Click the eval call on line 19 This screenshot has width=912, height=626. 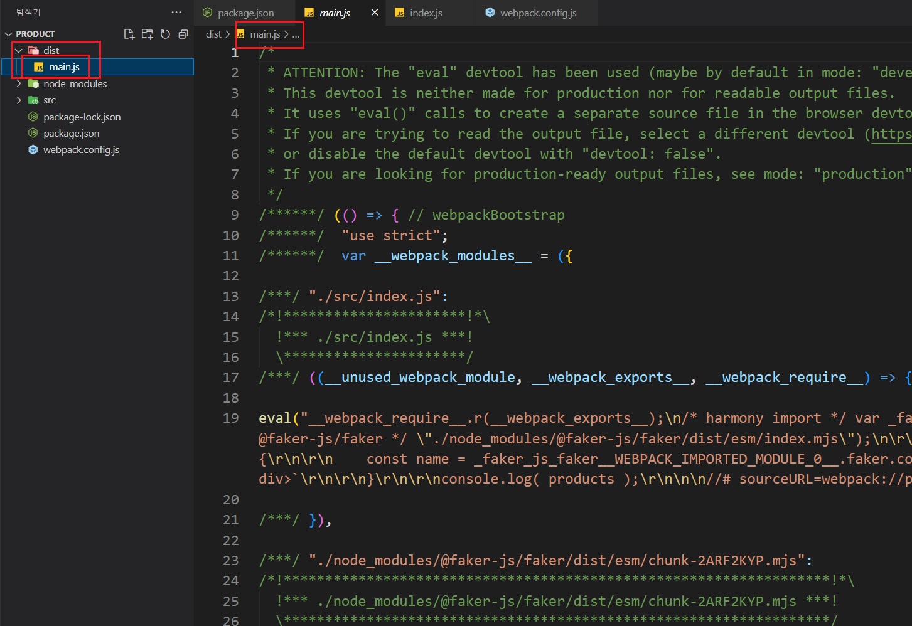(275, 418)
